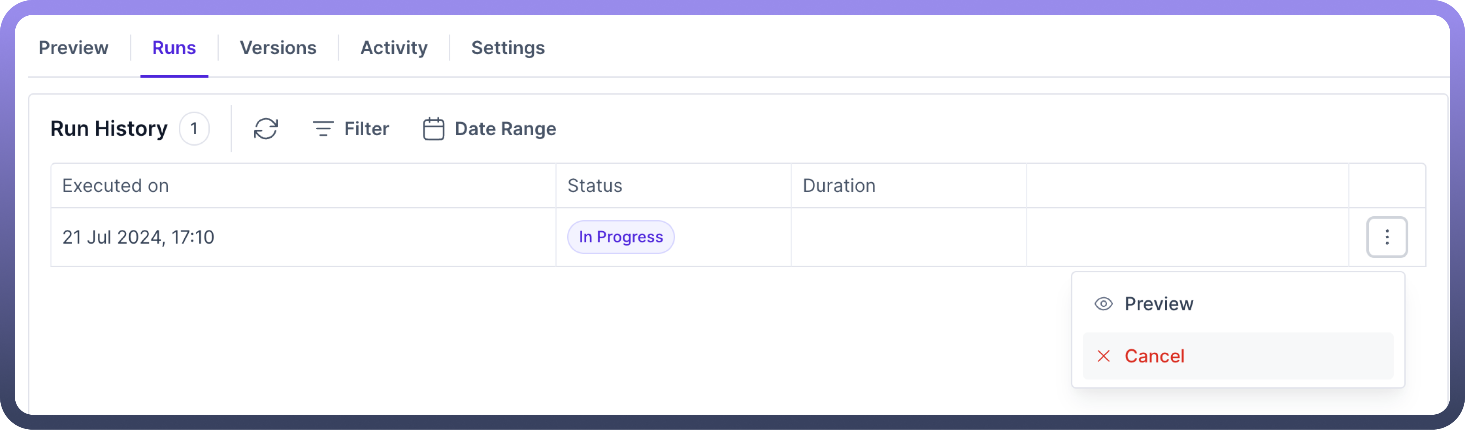Select the Runs tab
The width and height of the screenshot is (1465, 430).
click(x=174, y=48)
